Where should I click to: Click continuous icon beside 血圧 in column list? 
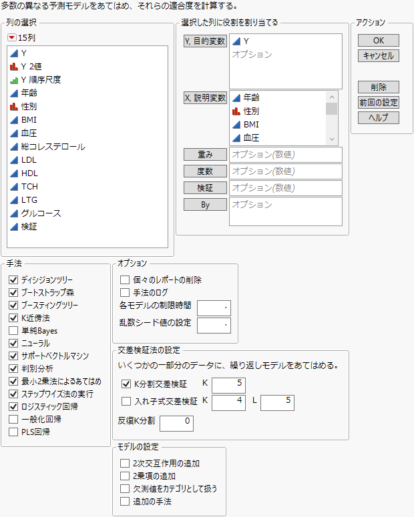(x=14, y=133)
